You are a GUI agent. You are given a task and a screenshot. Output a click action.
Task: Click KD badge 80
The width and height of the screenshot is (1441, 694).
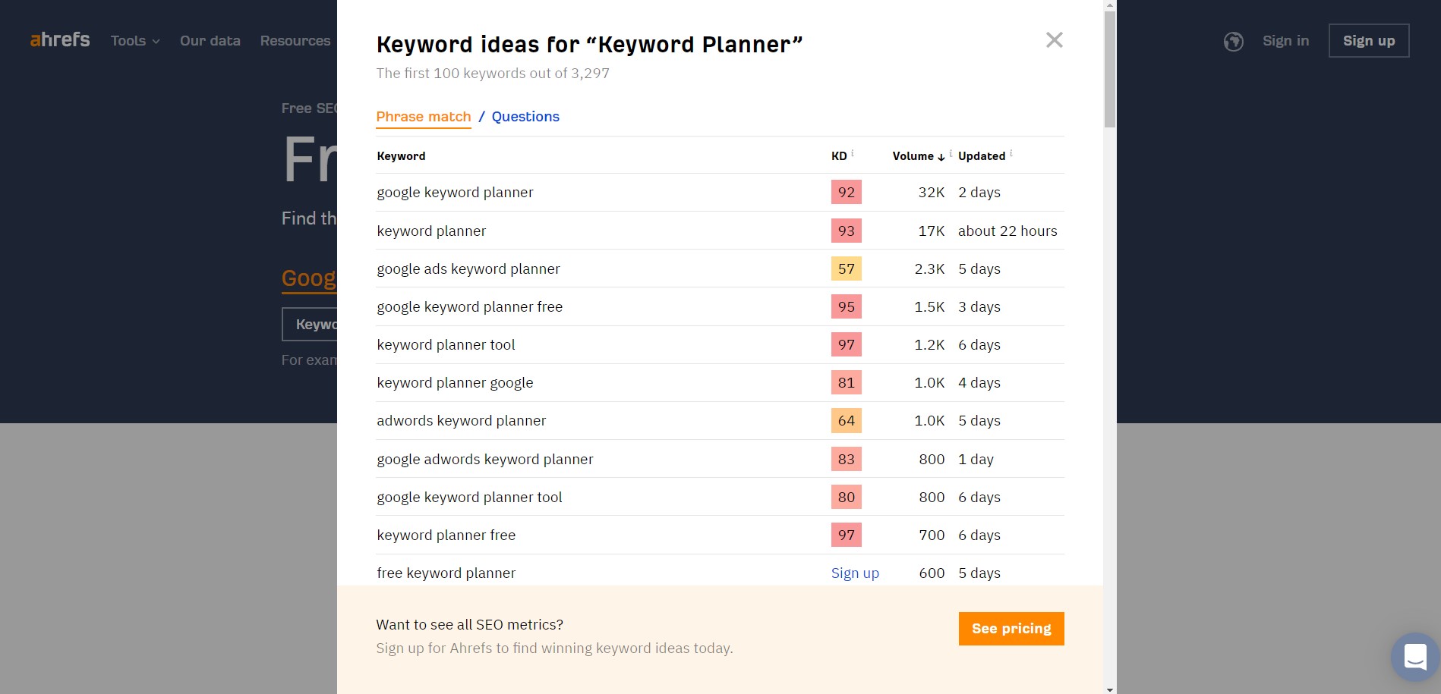(847, 498)
